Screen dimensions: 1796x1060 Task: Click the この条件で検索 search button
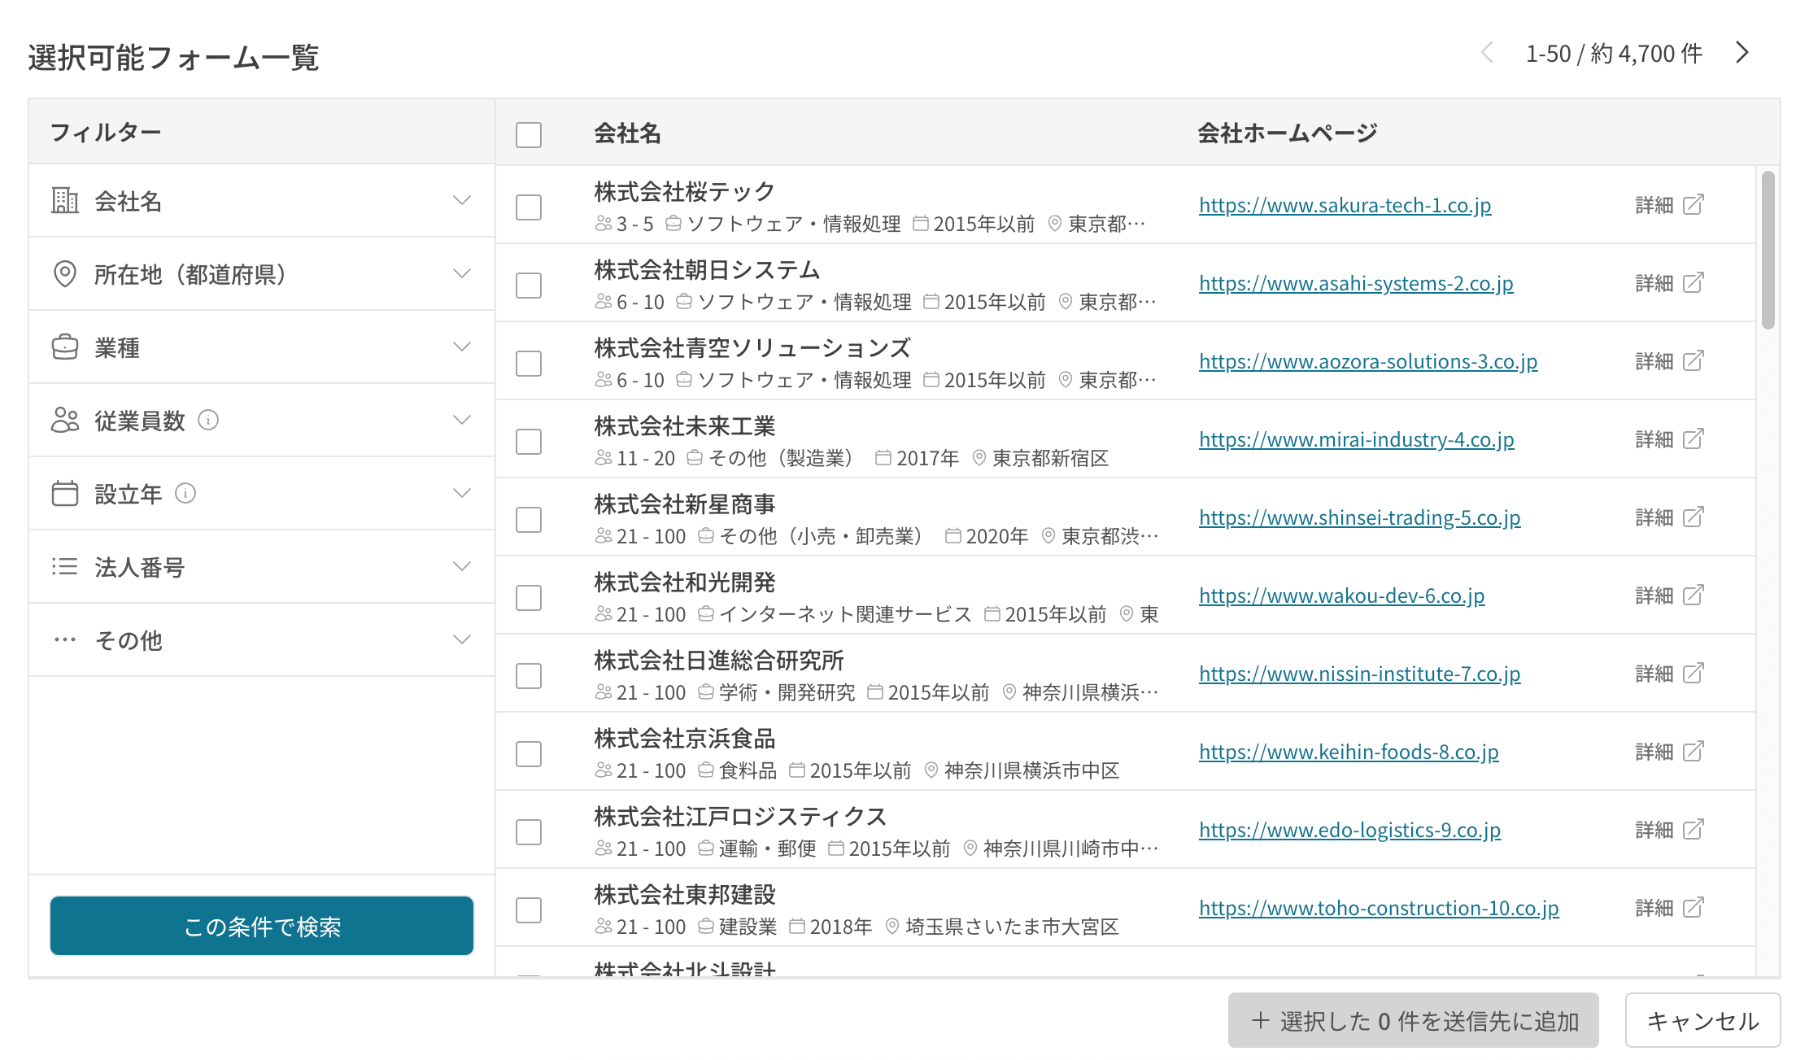point(261,925)
